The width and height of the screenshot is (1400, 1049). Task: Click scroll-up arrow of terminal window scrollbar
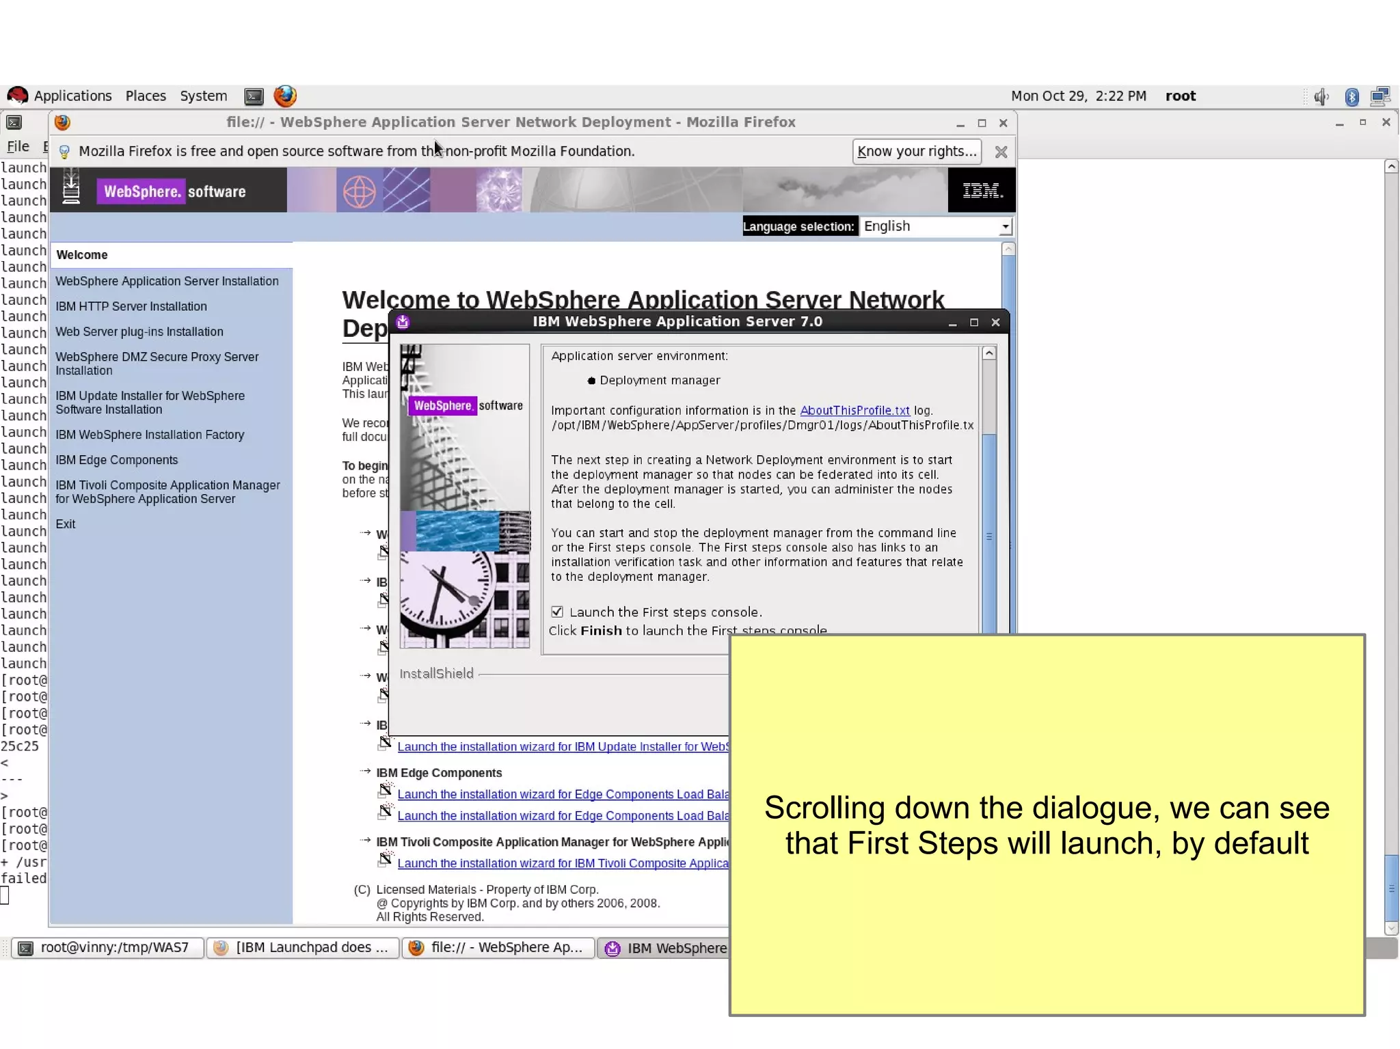tap(1391, 166)
